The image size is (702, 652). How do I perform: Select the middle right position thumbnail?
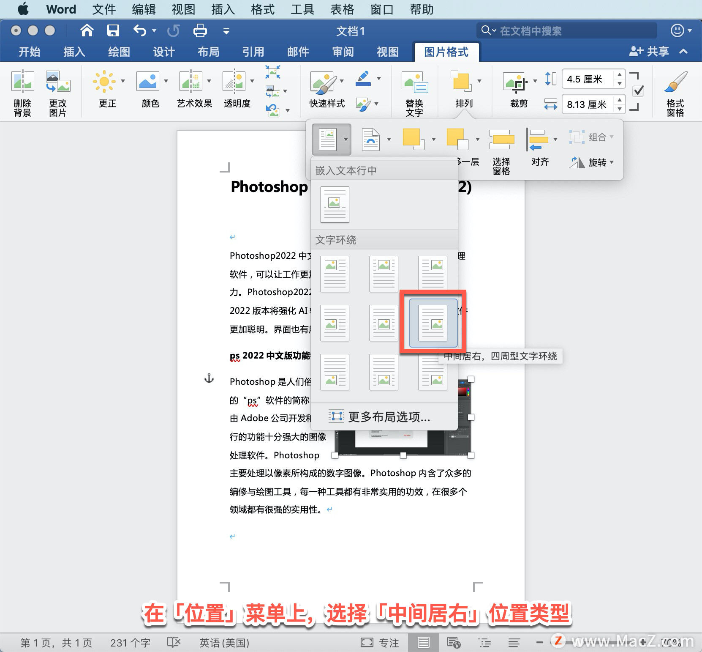(x=433, y=323)
